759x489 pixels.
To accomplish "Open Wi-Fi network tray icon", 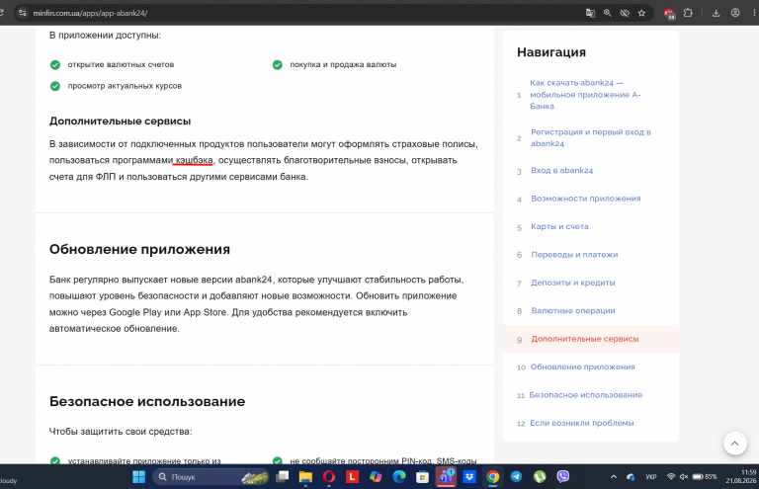I will (671, 476).
